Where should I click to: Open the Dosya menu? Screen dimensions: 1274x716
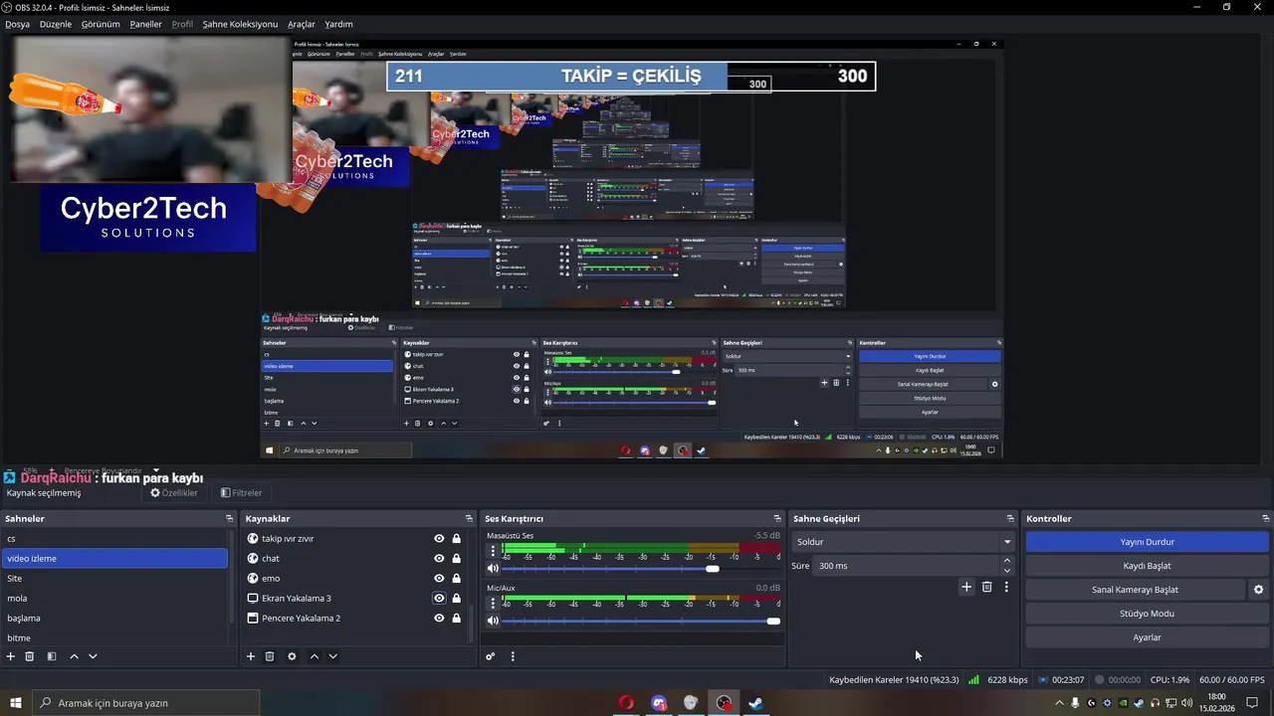(x=17, y=24)
